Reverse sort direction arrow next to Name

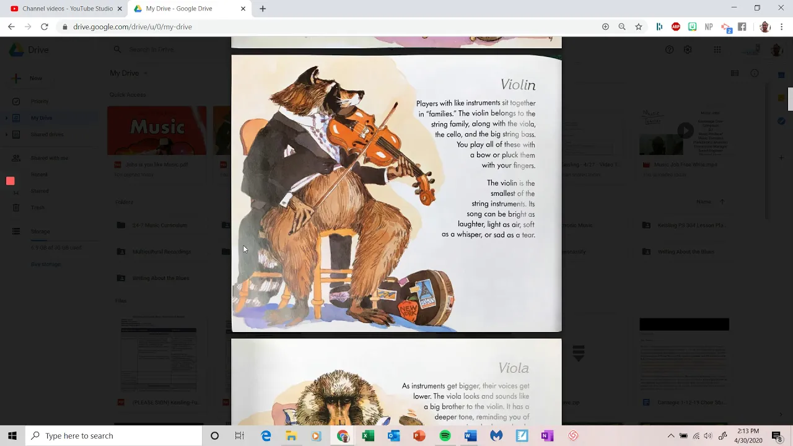click(x=722, y=201)
